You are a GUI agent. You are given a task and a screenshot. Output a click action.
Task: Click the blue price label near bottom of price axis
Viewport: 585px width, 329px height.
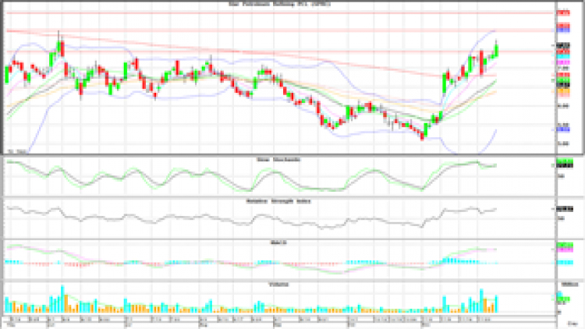tap(561, 131)
